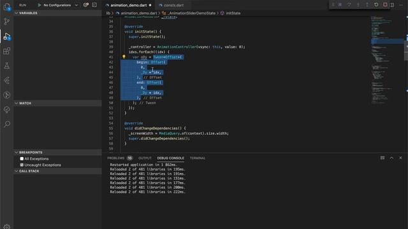Enable the All Exceptions breakpoint checkbox
The image size is (408, 229).
(22, 158)
